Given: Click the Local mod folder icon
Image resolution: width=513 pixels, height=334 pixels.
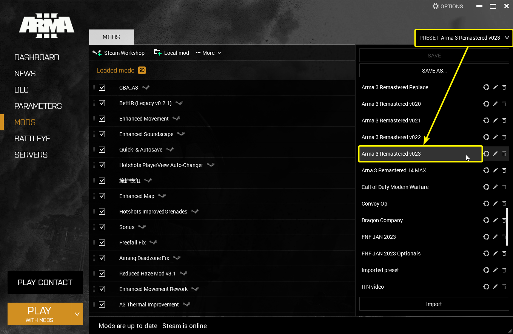Looking at the screenshot, I should point(157,53).
